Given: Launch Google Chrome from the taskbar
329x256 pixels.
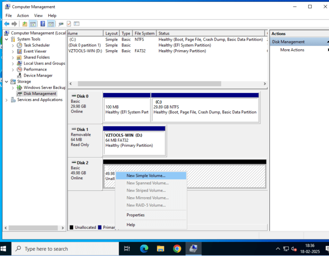Looking at the screenshot, I should 177,249.
